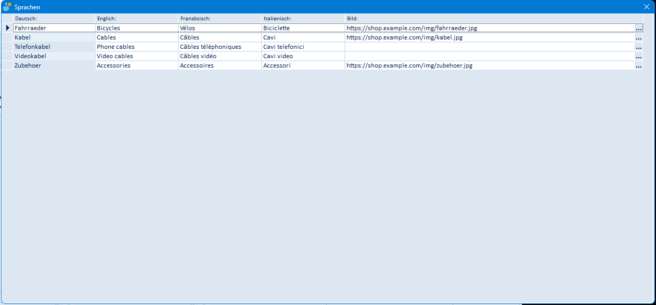Viewport: 656px width, 305px height.
Task: Click the Bicycles cell
Action: pos(137,28)
